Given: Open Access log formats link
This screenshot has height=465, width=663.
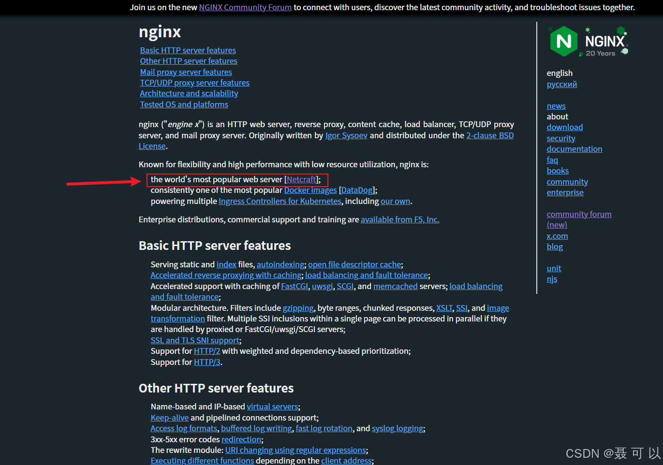Looking at the screenshot, I should pos(184,428).
